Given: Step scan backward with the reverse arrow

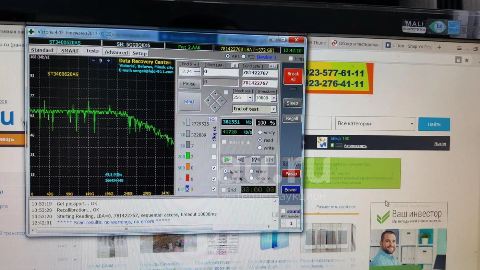Looking at the screenshot, I should point(241,160).
